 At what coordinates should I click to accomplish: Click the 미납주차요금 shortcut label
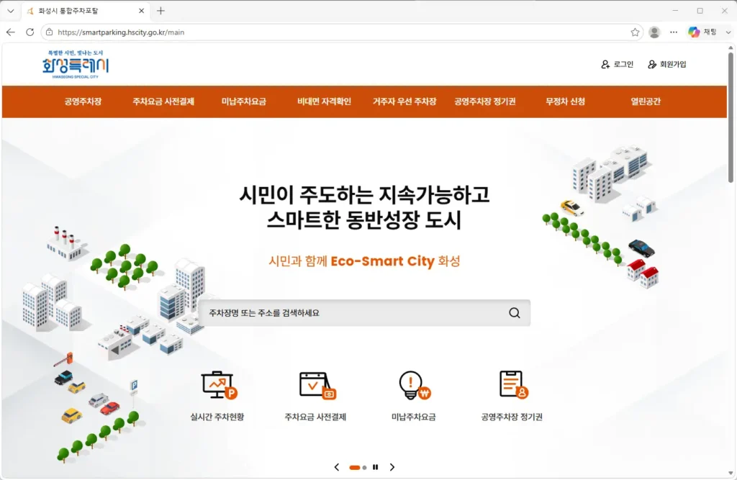pyautogui.click(x=413, y=417)
